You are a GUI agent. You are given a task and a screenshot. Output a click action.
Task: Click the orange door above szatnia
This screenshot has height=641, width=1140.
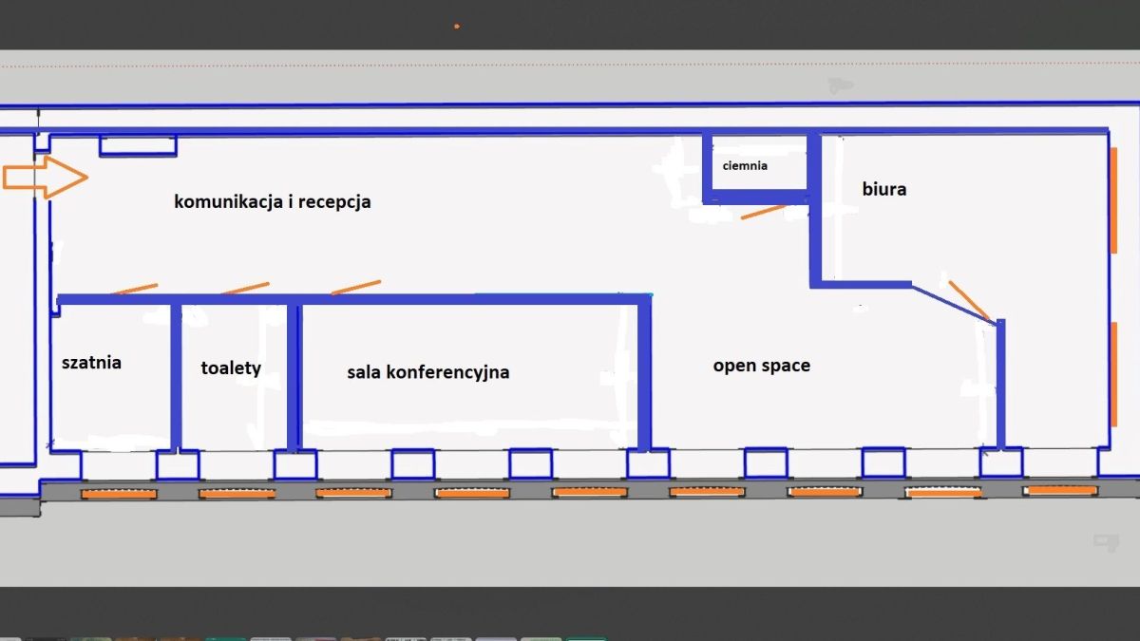(x=134, y=288)
